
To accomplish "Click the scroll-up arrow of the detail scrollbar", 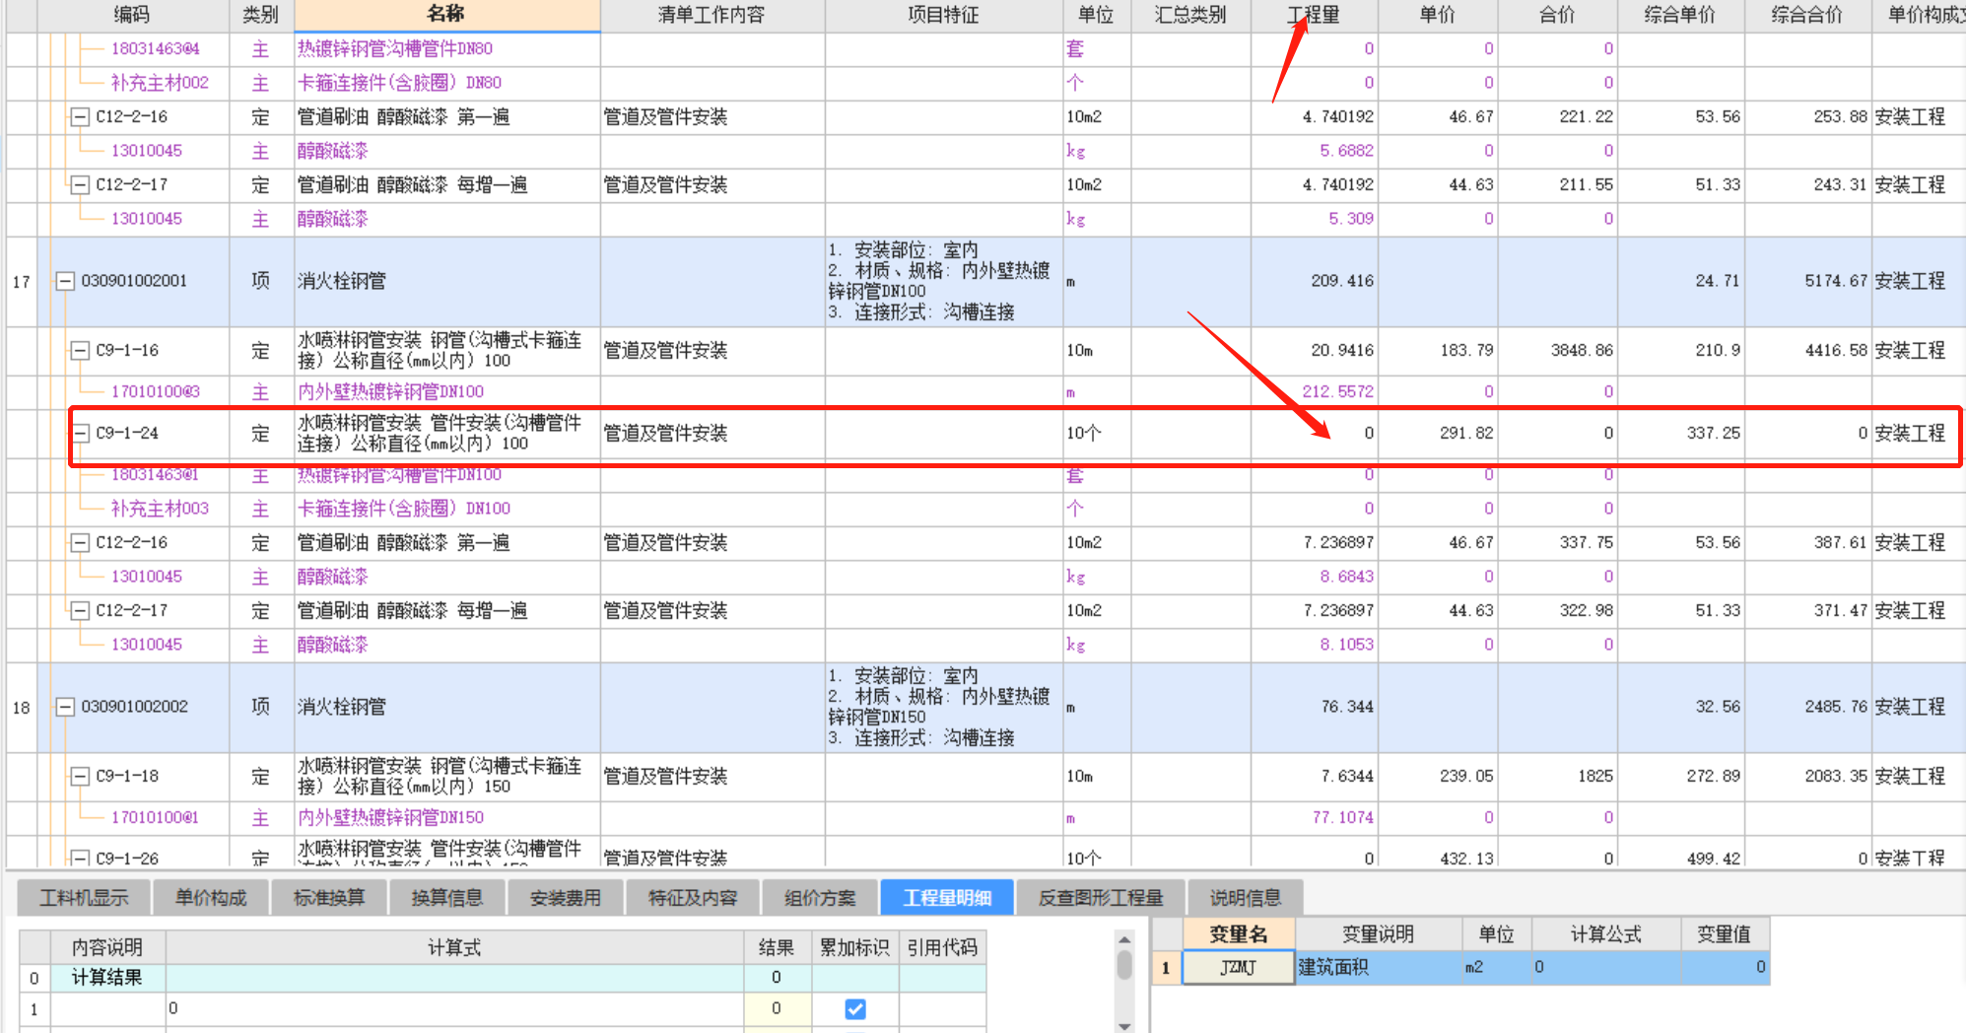I will click(x=1124, y=940).
